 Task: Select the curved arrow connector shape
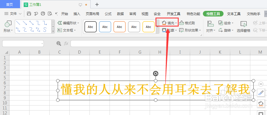31,30
